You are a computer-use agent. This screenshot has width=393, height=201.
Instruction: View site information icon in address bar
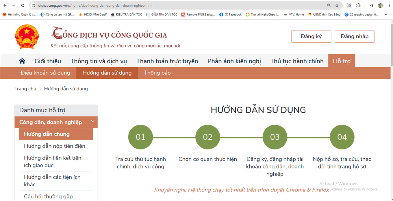point(33,5)
